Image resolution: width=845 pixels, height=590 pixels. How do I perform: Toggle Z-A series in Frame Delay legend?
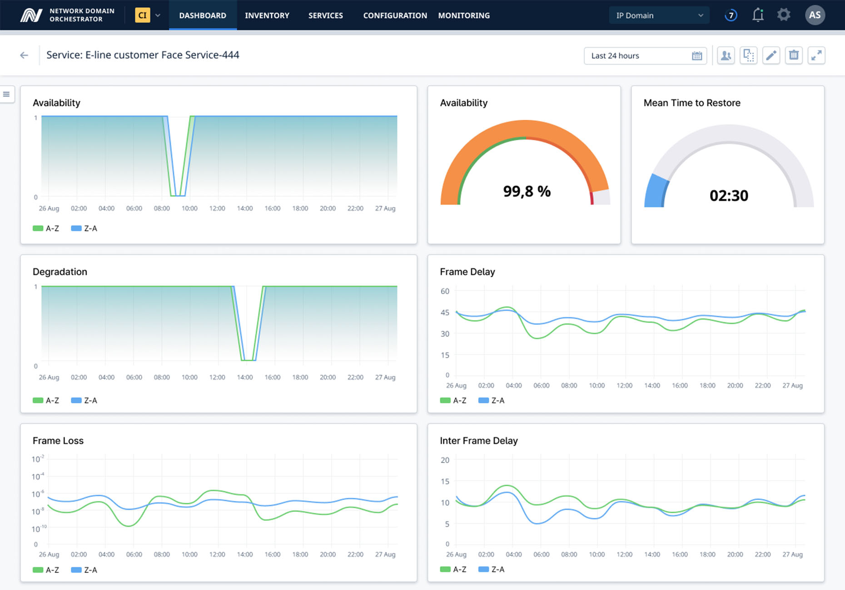click(x=492, y=400)
